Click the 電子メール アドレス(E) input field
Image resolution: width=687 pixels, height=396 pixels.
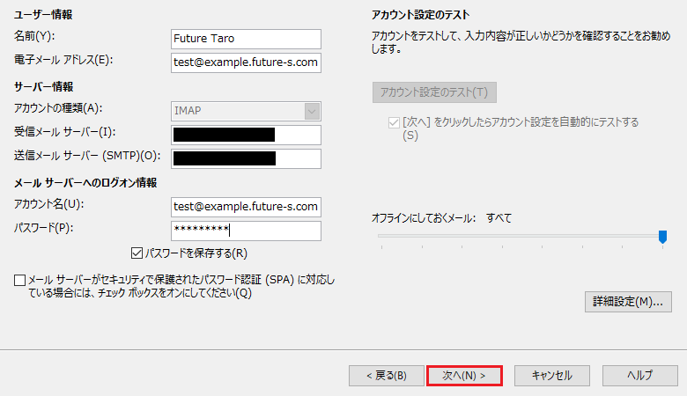246,62
